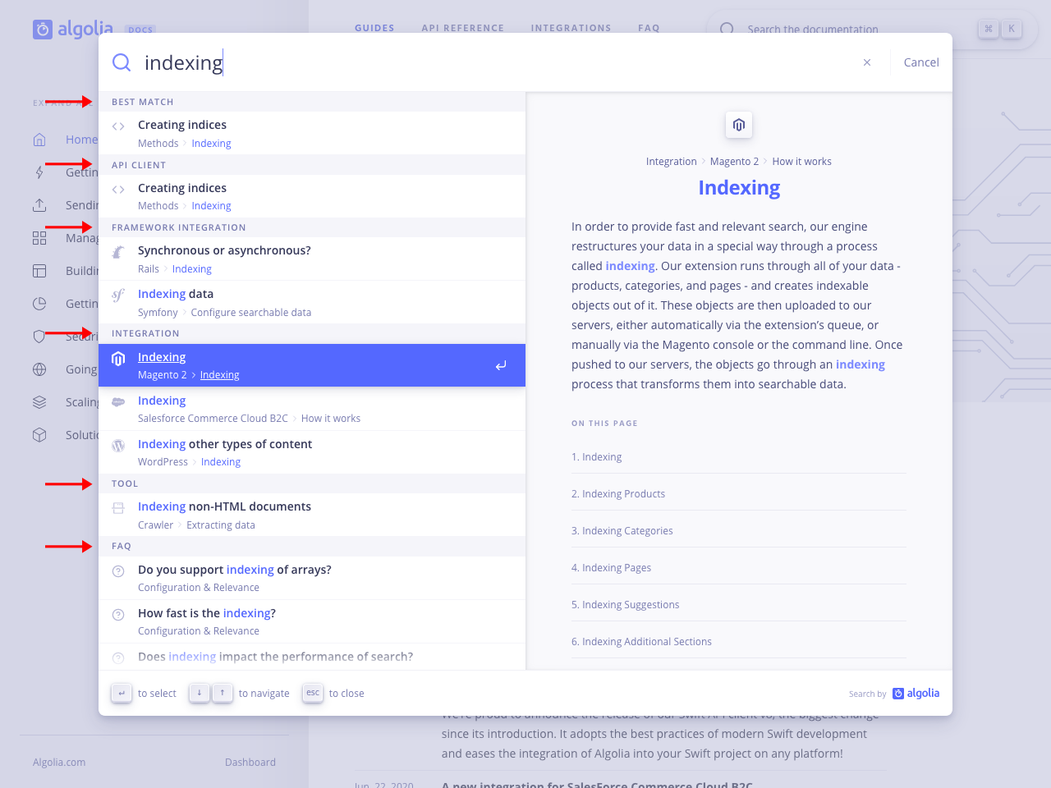
Task: Click the esc key hint to close
Action: click(x=313, y=693)
